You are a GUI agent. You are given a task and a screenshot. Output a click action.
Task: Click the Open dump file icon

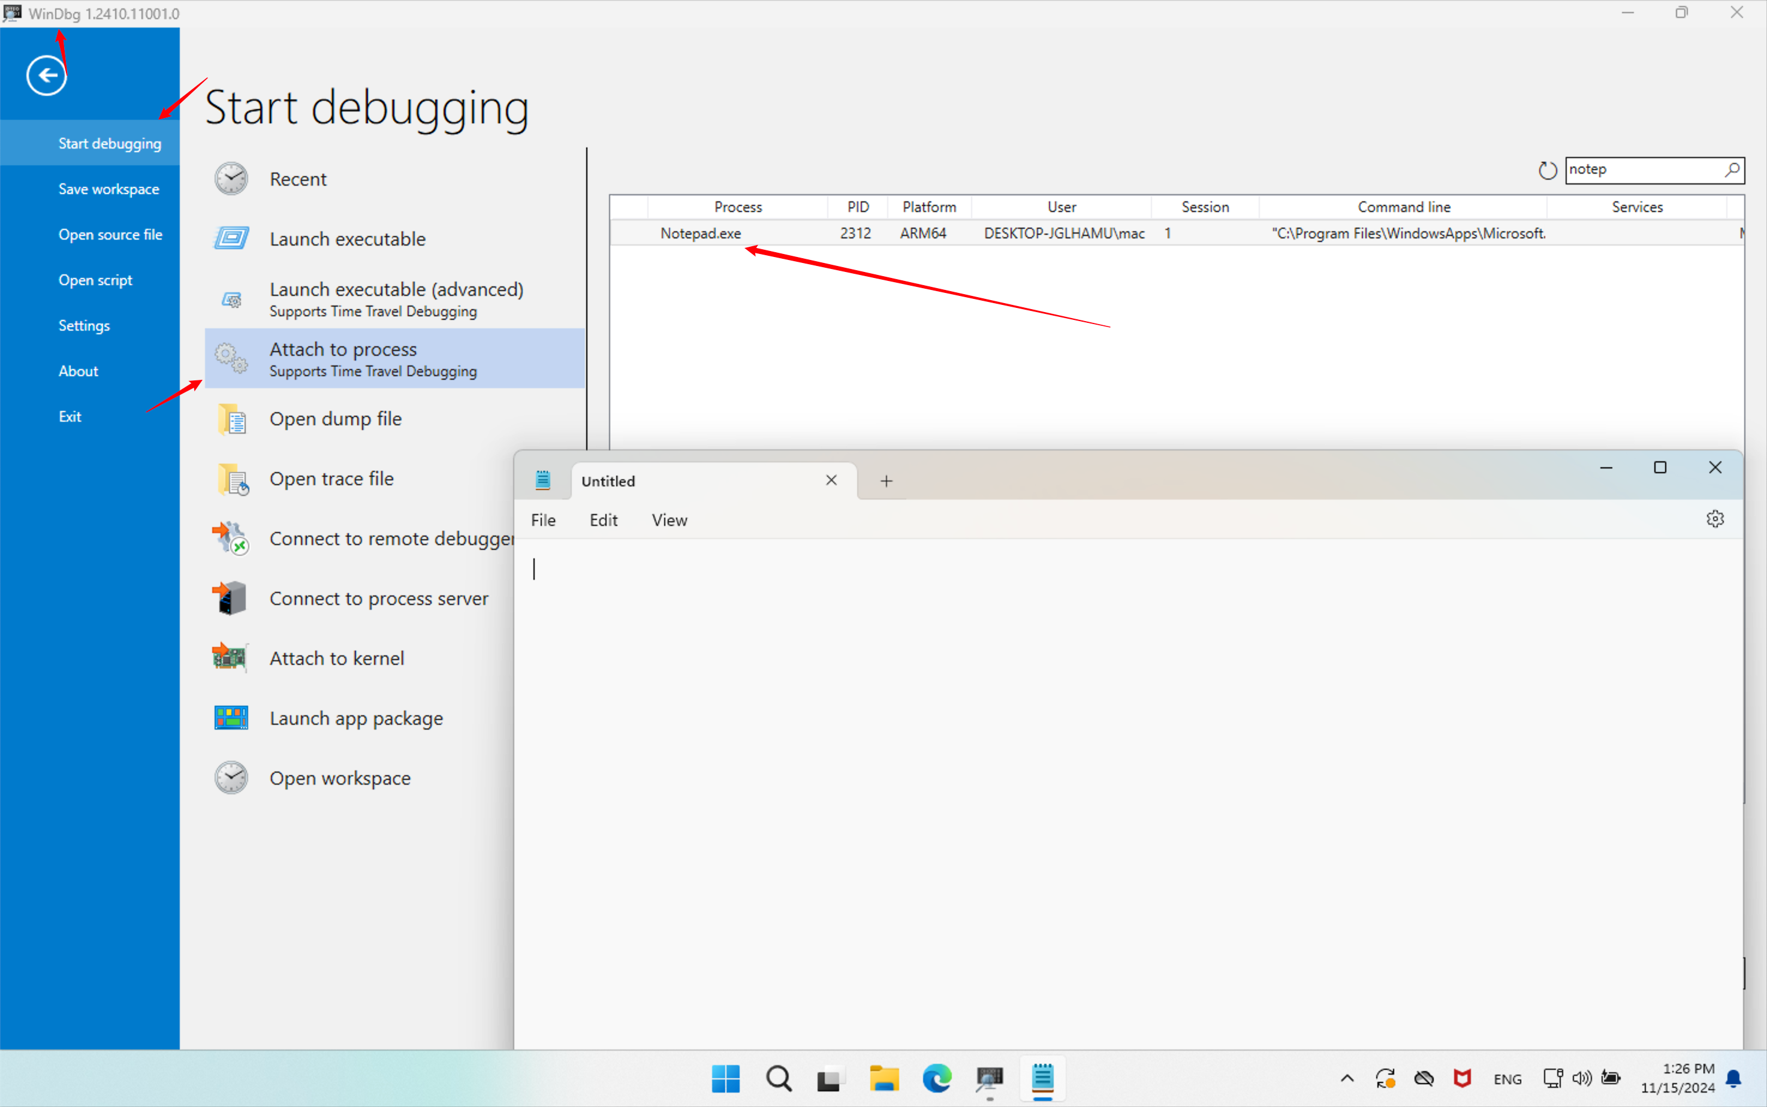tap(232, 419)
